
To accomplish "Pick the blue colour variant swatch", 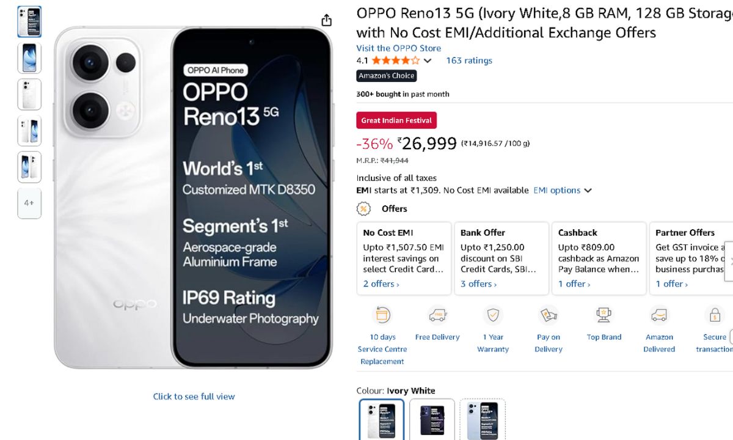I will (483, 420).
